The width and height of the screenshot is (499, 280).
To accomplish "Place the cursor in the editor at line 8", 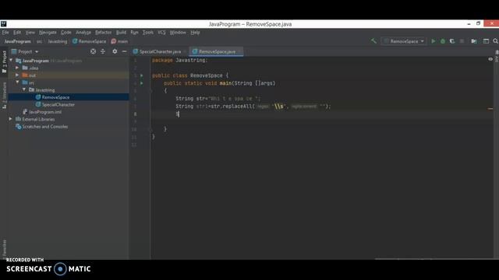I will tap(321, 114).
